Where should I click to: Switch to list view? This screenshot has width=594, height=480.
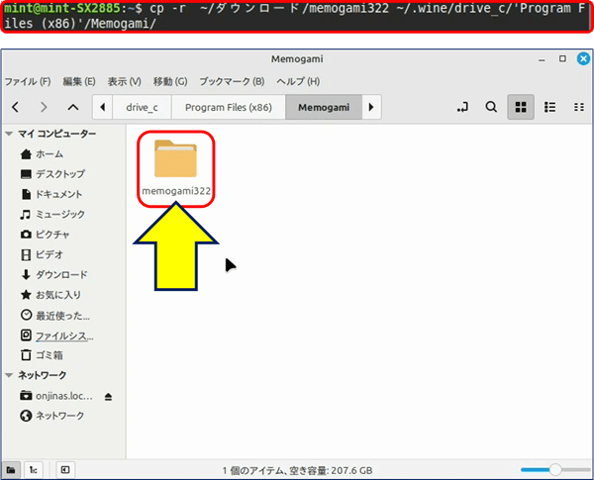click(x=549, y=107)
